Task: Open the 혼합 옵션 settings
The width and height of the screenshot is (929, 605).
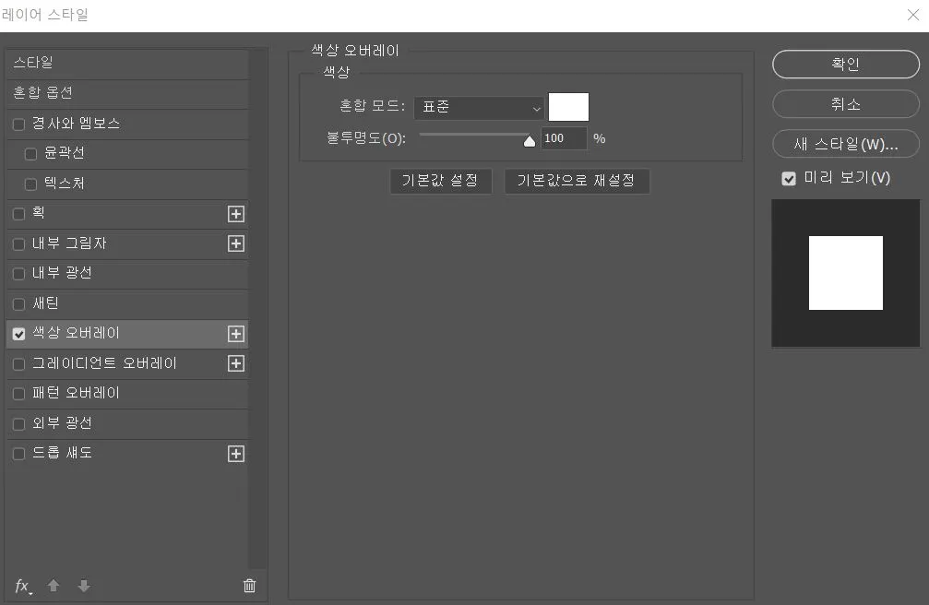Action: pyautogui.click(x=127, y=93)
